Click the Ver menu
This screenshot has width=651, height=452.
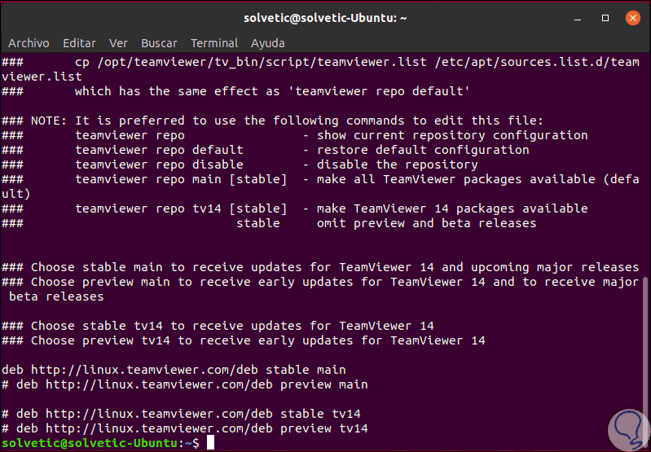click(118, 43)
